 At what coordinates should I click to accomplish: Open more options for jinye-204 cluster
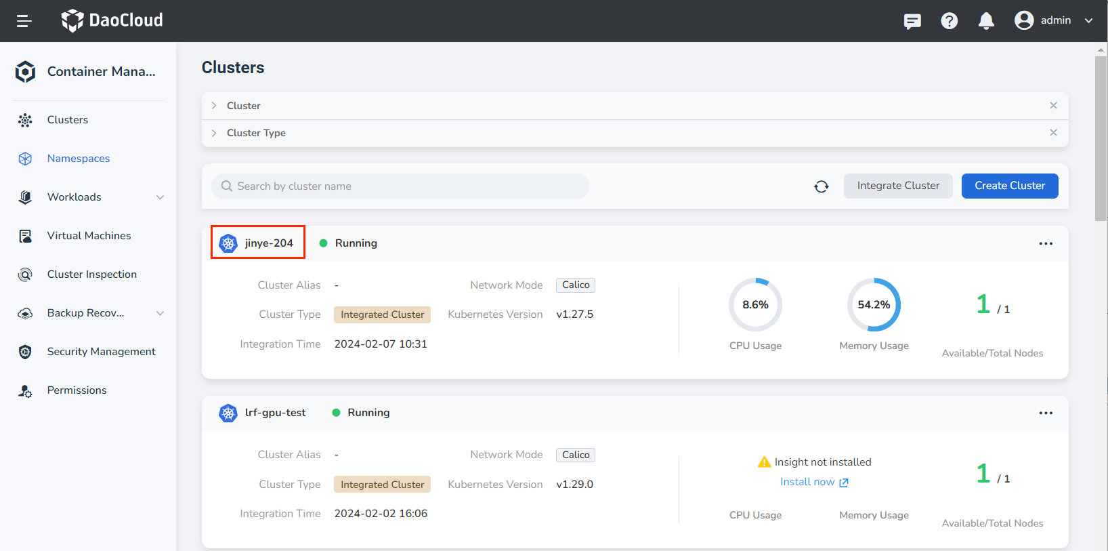[1046, 243]
